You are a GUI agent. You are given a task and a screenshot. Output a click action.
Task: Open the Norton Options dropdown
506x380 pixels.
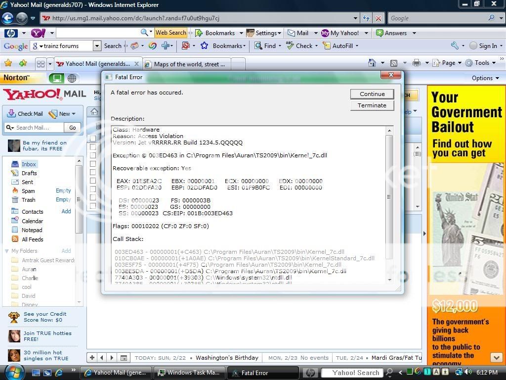pyautogui.click(x=485, y=78)
